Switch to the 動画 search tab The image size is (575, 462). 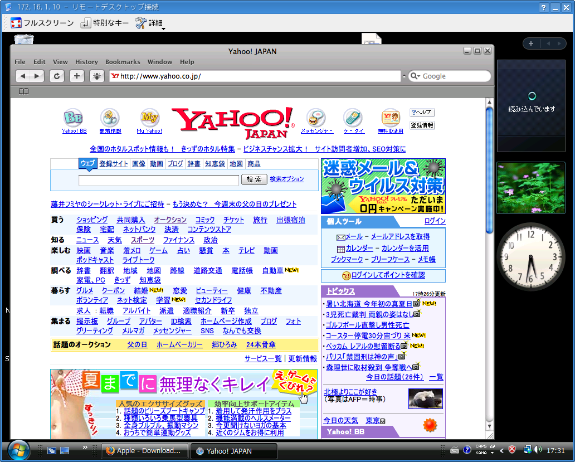[x=157, y=164]
